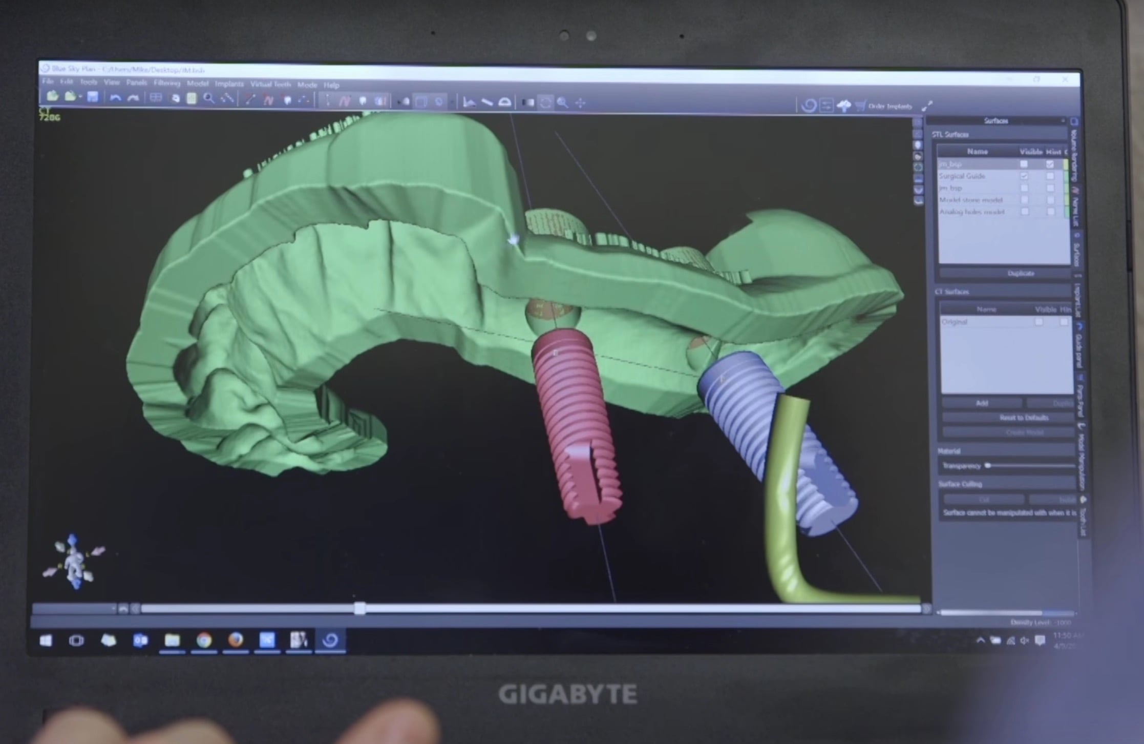Select the protractor angle measurement tool
The height and width of the screenshot is (744, 1144).
504,102
